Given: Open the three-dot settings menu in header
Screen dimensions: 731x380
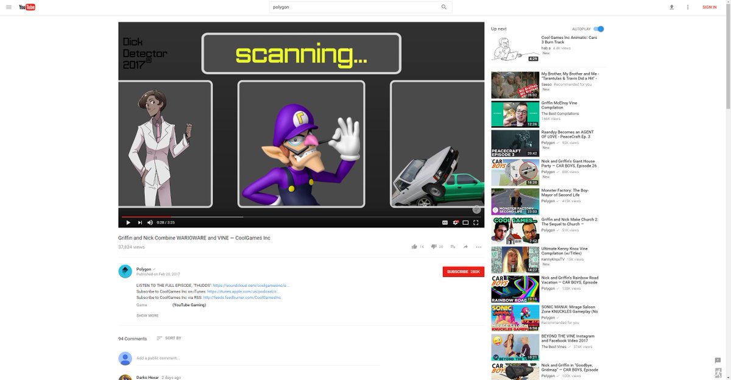Looking at the screenshot, I should pos(688,7).
